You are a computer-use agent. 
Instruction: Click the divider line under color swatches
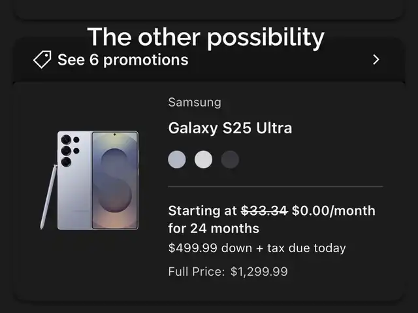pos(276,187)
